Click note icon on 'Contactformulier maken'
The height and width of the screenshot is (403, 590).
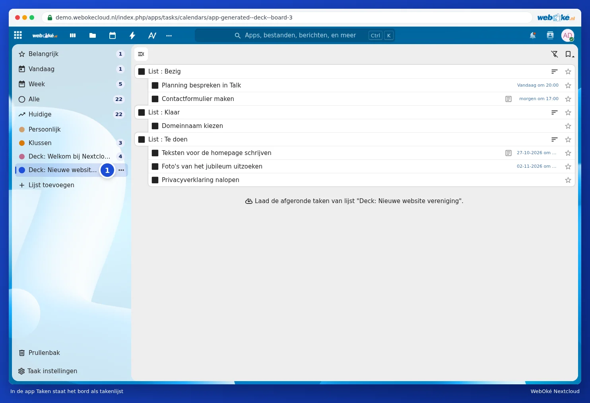(508, 99)
